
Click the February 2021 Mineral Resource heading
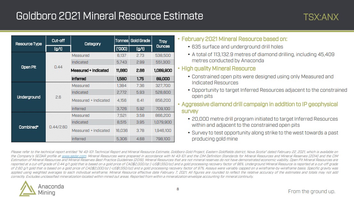(x=234, y=39)
